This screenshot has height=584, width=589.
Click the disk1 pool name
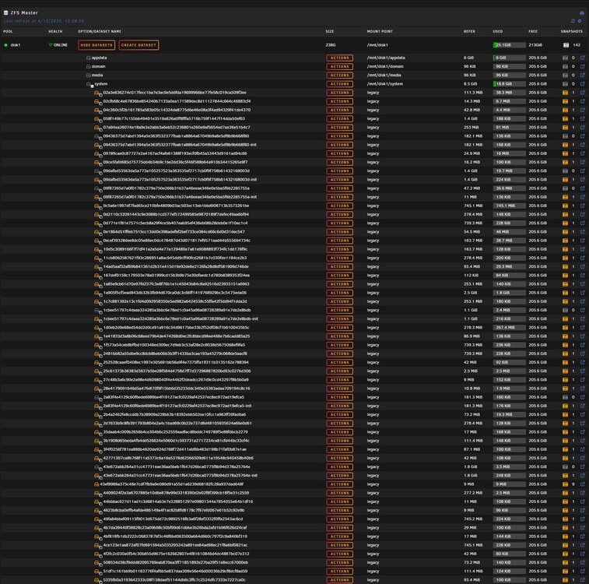coord(16,45)
